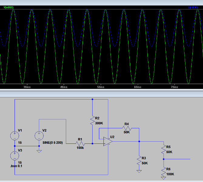Screen dimensions: 203x182
Task: Click the ground symbol below R3
Action: [x=139, y=171]
